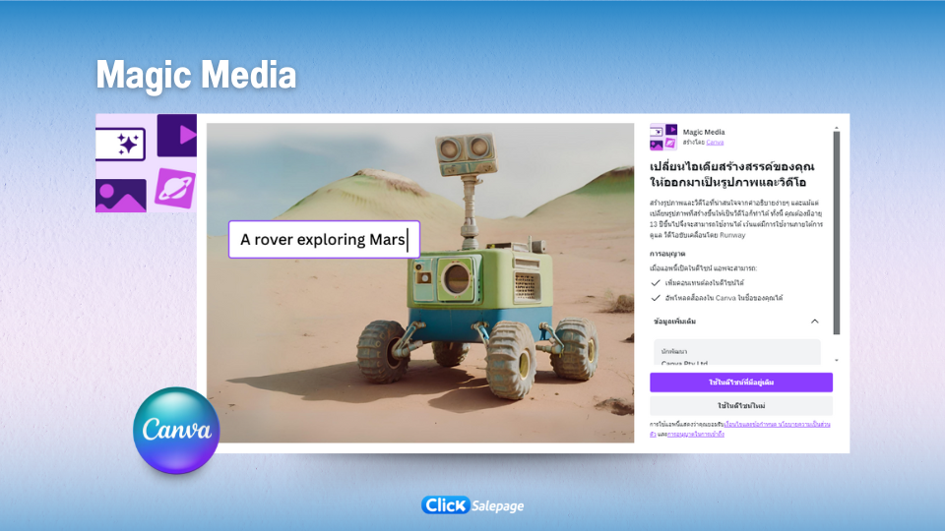This screenshot has height=531, width=945.
Task: Click the scrollbar up arrow in the panel
Action: click(837, 128)
